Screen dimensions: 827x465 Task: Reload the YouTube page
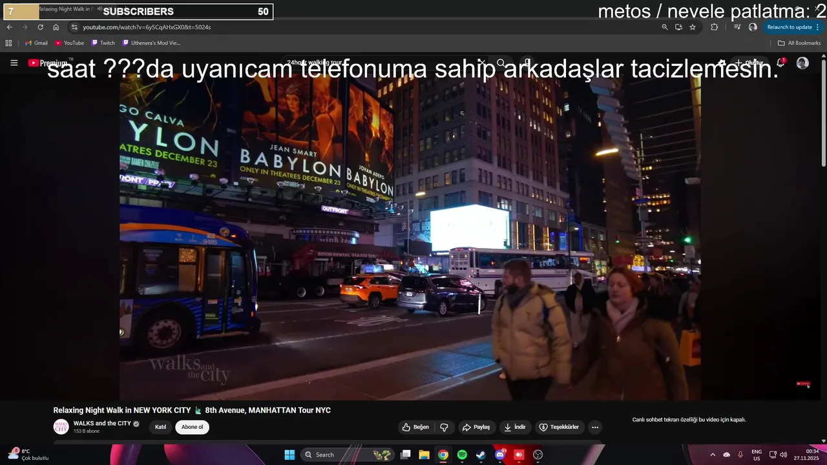click(40, 27)
